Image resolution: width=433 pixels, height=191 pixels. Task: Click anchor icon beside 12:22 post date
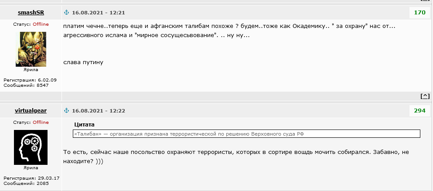pyautogui.click(x=67, y=111)
